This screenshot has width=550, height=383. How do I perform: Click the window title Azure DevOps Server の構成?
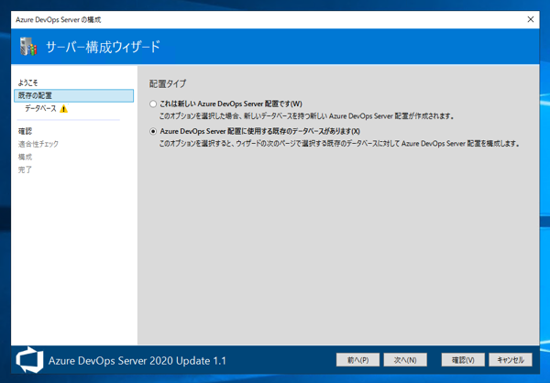[59, 19]
